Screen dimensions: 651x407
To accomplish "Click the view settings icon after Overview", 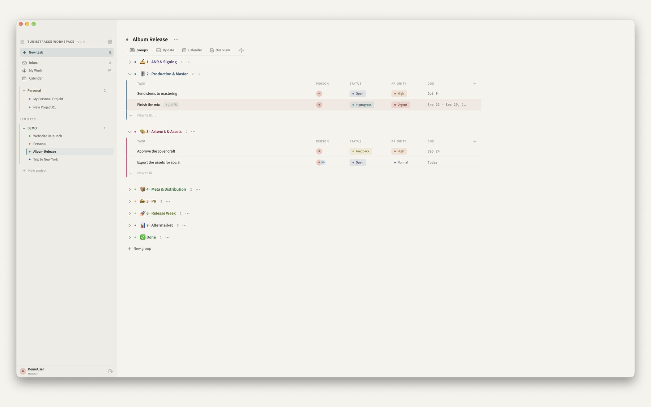I will click(x=241, y=50).
